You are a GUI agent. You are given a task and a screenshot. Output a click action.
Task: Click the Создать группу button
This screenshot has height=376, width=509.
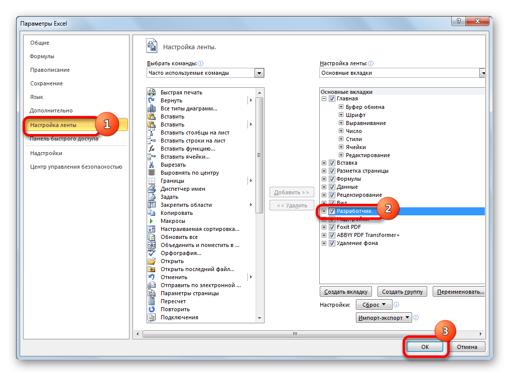tap(402, 292)
